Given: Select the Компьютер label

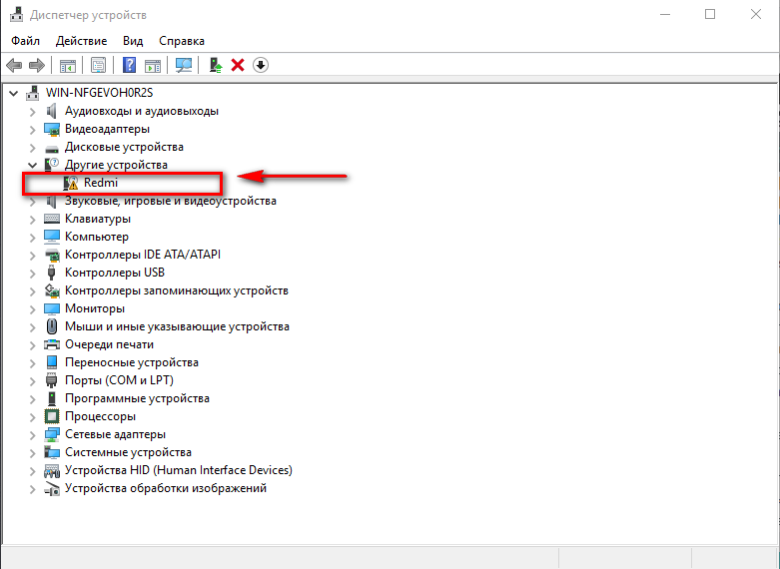Looking at the screenshot, I should [x=97, y=237].
